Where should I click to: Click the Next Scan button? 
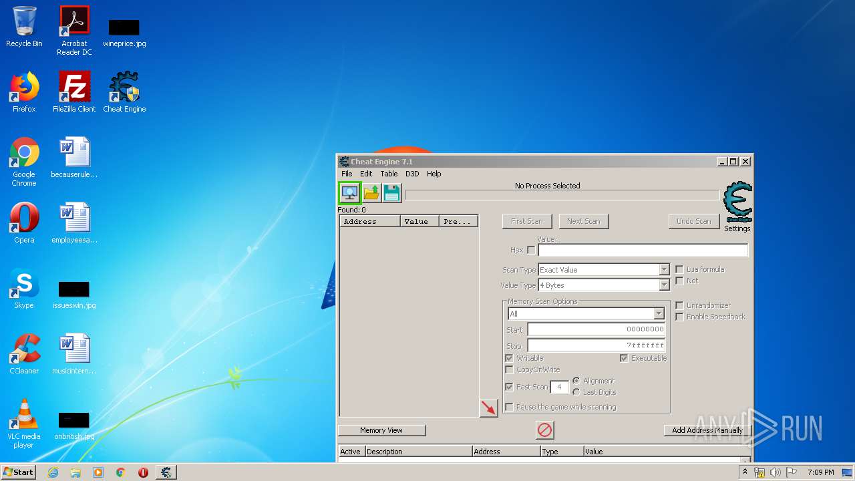pos(584,221)
